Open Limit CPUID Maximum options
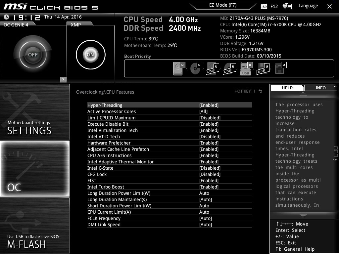Screen dimensions: 339x254 tap(169, 118)
